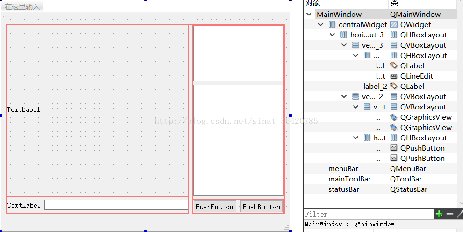
Task: Click QLabel tag icon in label_2 row
Action: [x=394, y=86]
